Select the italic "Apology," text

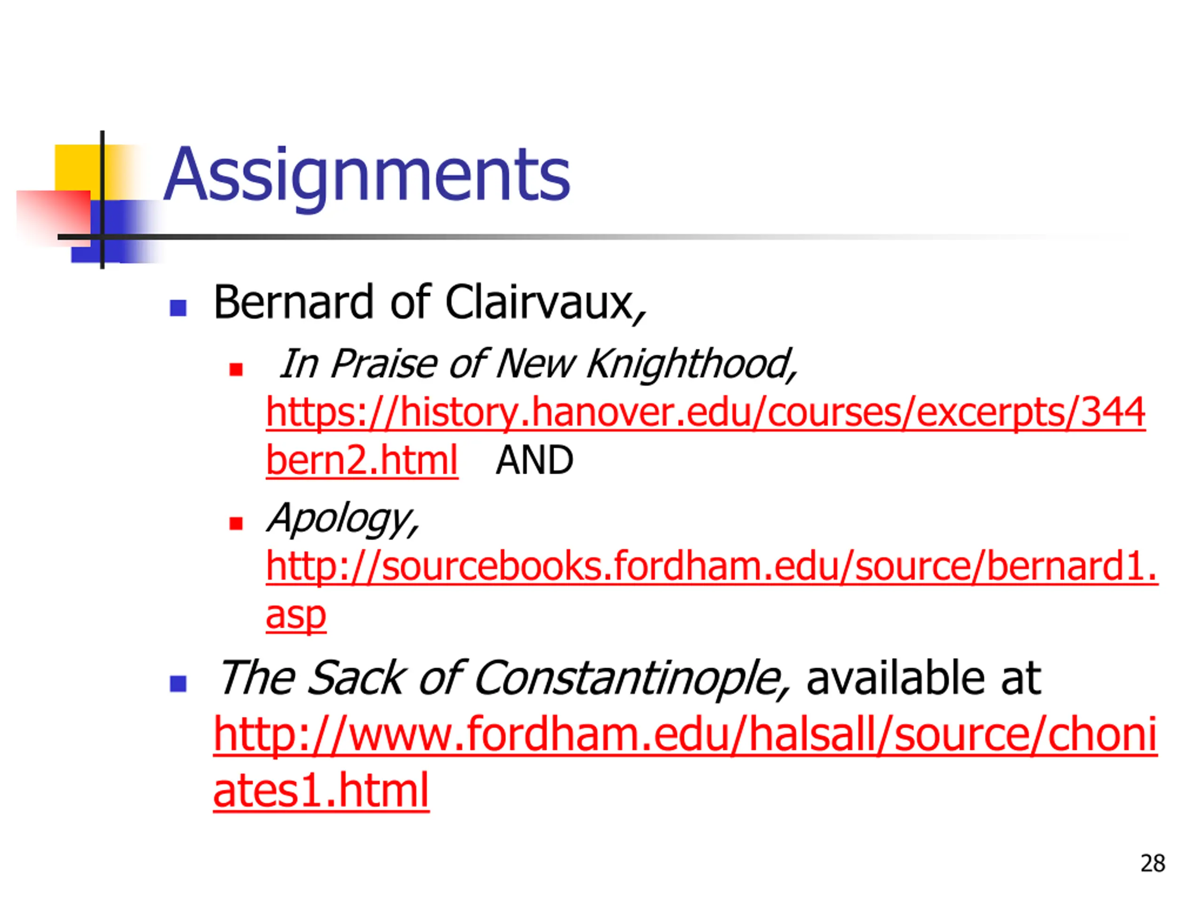click(343, 519)
